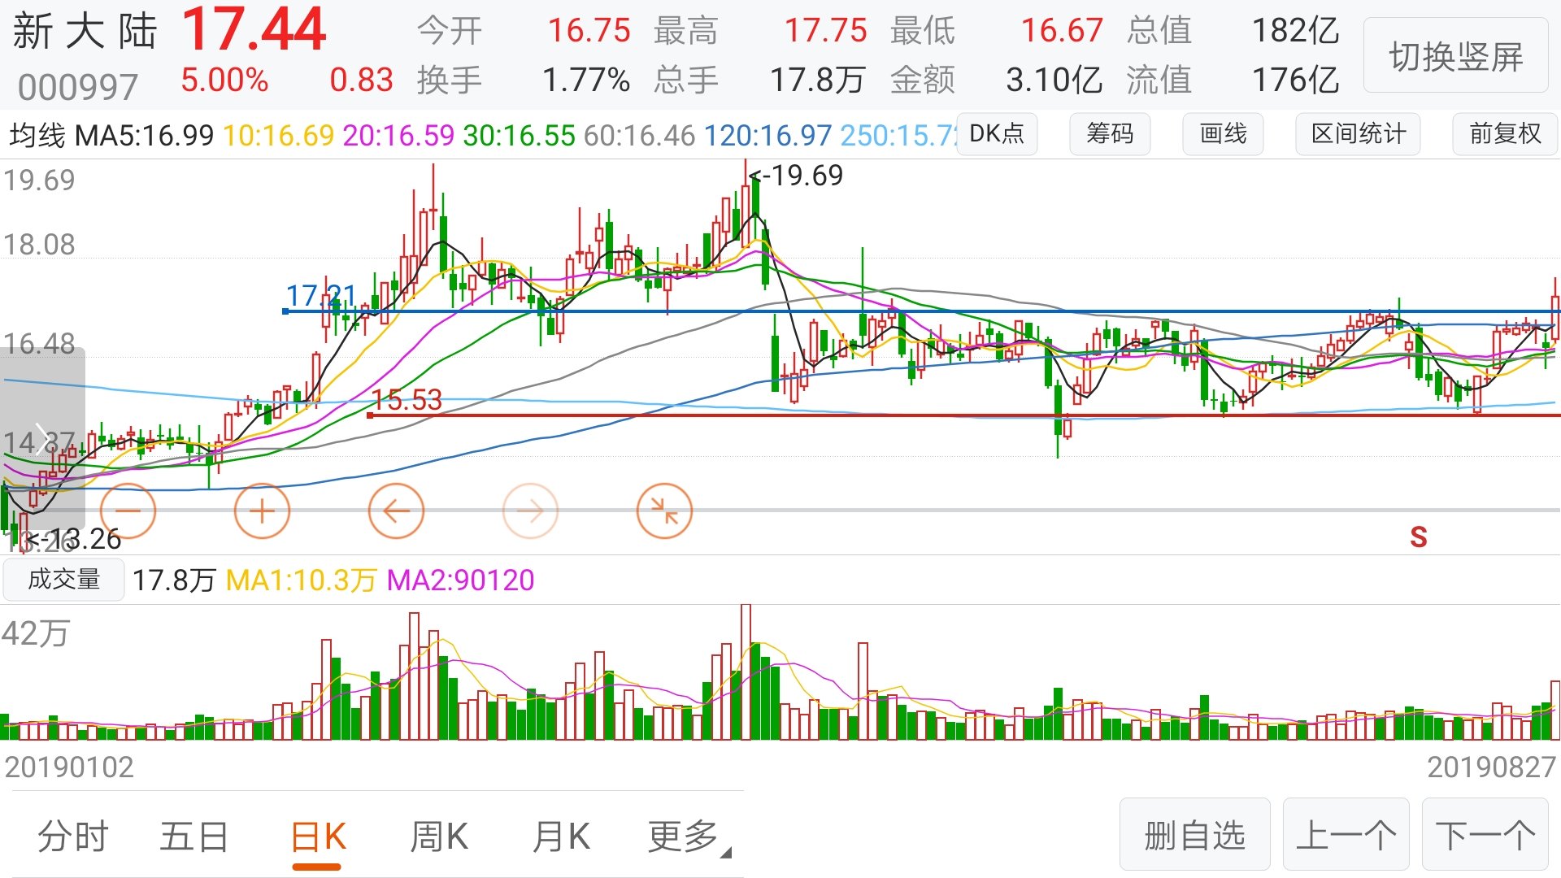Click the 流值 176亿 value

pos(1295,80)
